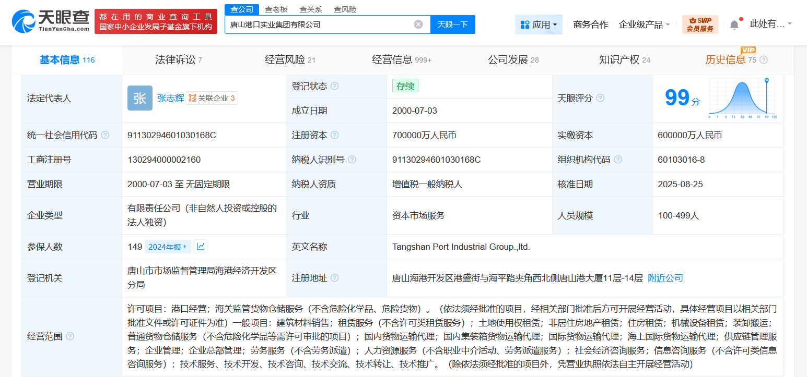Screen dimensions: 807x377
Task: Open the insured headcount trend chart icon
Action: pos(201,247)
